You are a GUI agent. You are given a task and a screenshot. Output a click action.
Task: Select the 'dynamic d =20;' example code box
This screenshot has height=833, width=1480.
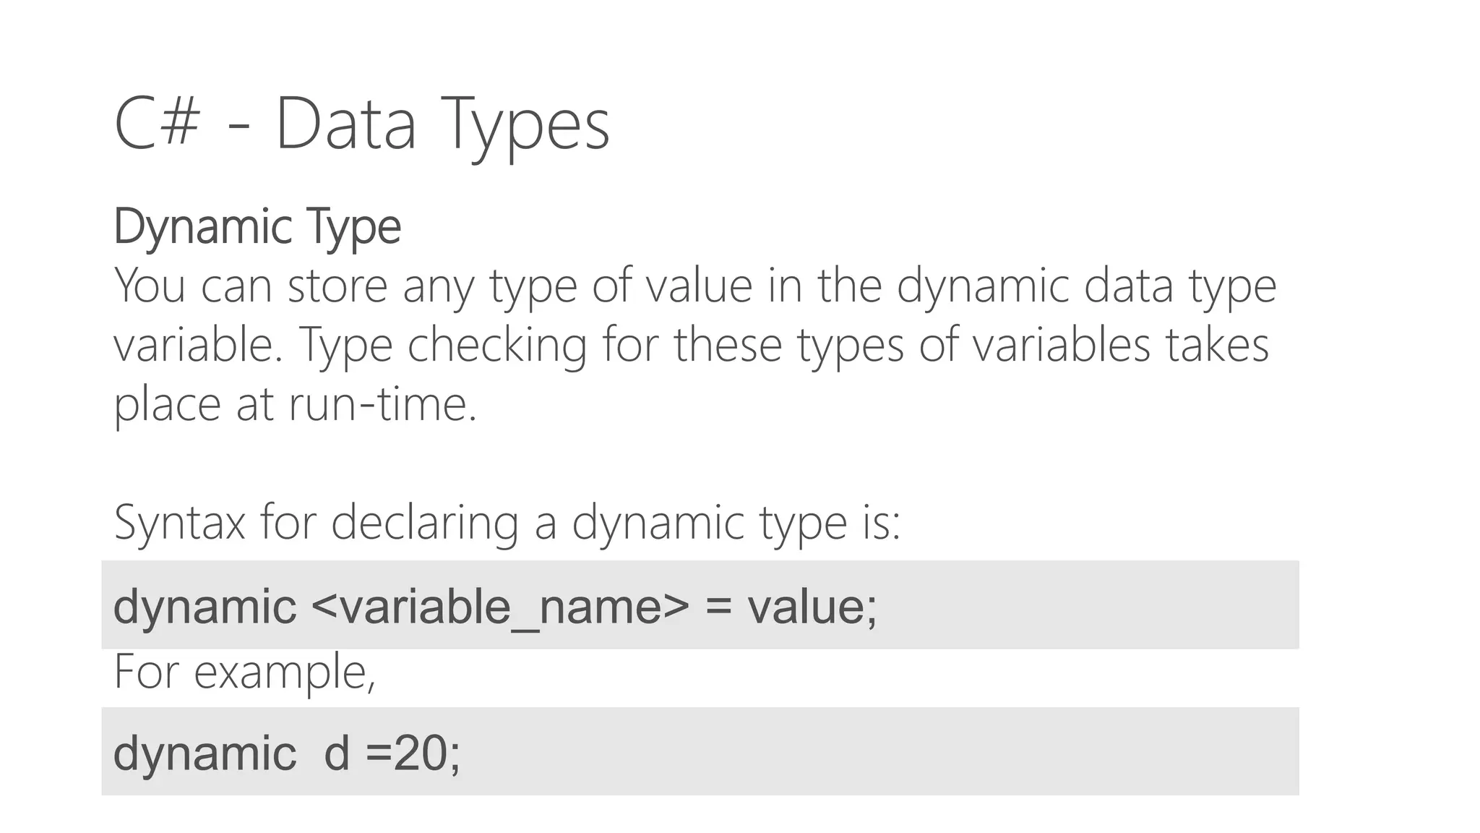click(x=700, y=751)
